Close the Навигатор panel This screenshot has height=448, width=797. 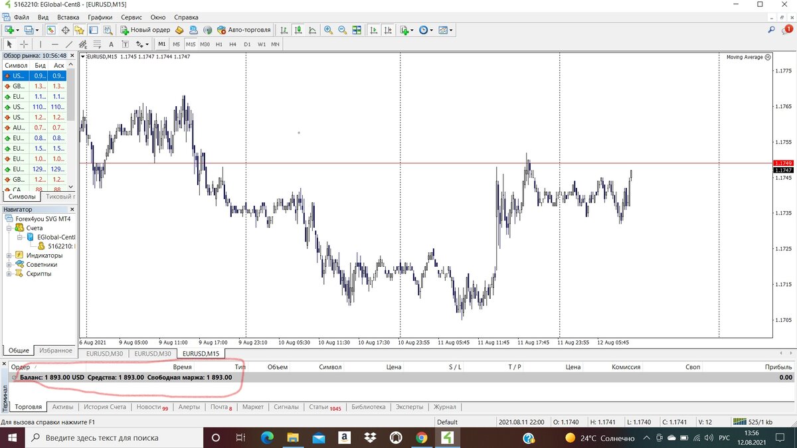71,210
